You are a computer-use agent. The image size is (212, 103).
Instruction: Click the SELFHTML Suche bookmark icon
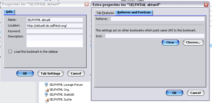[x=47, y=100]
